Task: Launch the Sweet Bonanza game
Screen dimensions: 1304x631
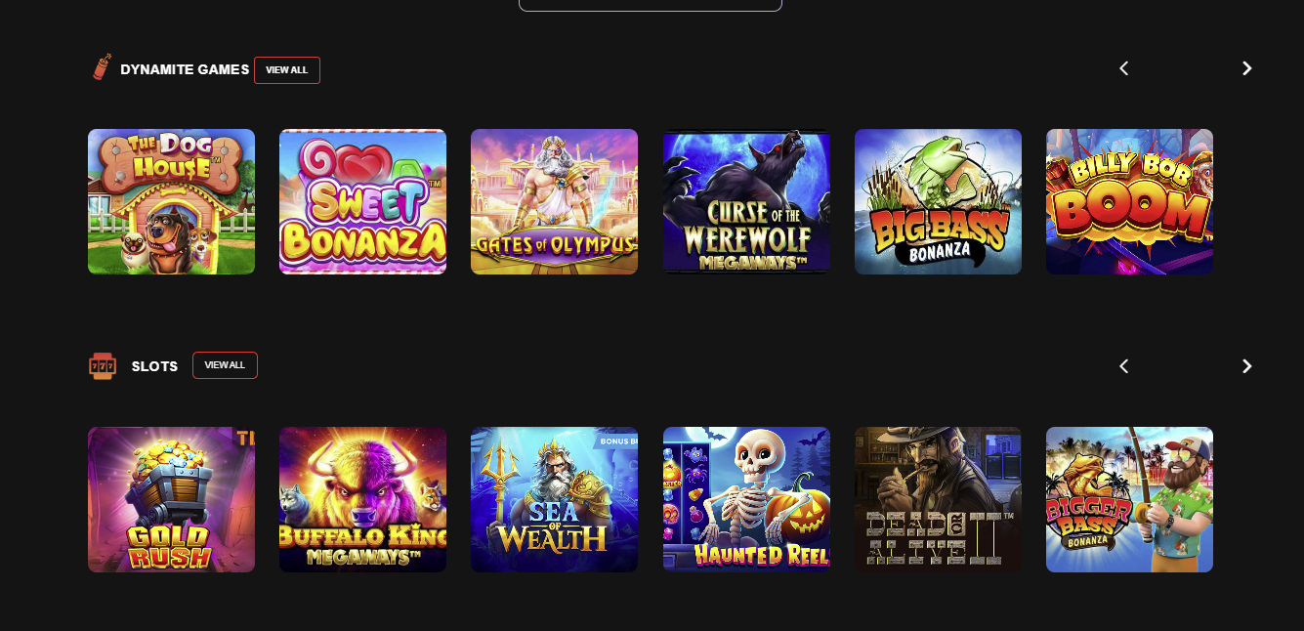Action: click(x=362, y=202)
